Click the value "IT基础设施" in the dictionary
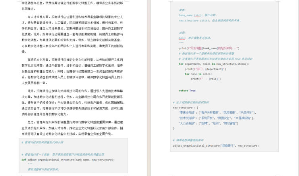Viewport: 299px width, 176px height. click(243, 118)
